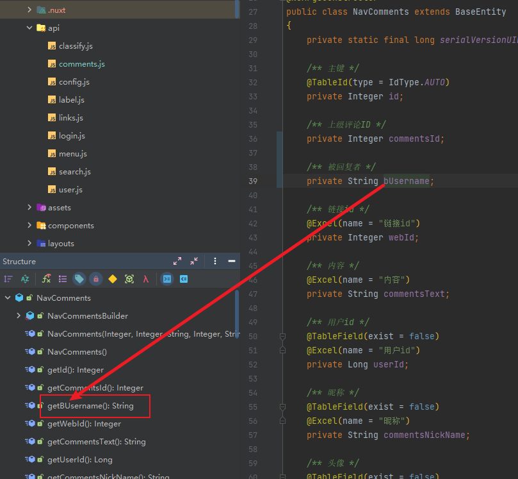Click the yellow diamond Show Properties icon
This screenshot has width=518, height=479.
pyautogui.click(x=113, y=279)
